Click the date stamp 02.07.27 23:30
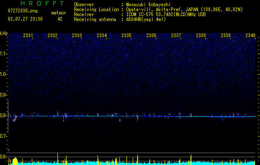260x165 pixels. click(x=25, y=19)
